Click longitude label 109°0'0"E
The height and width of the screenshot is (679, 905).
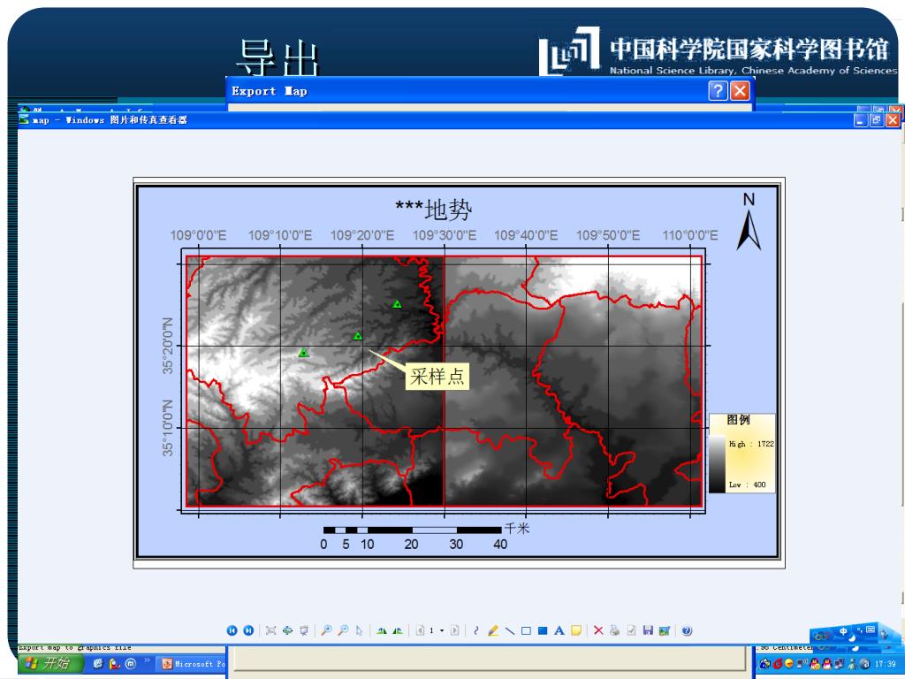198,235
